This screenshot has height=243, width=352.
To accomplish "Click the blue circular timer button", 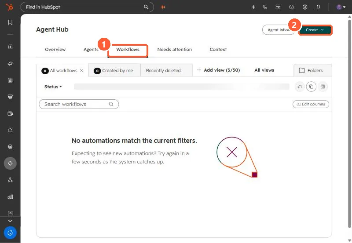I will click(x=10, y=233).
